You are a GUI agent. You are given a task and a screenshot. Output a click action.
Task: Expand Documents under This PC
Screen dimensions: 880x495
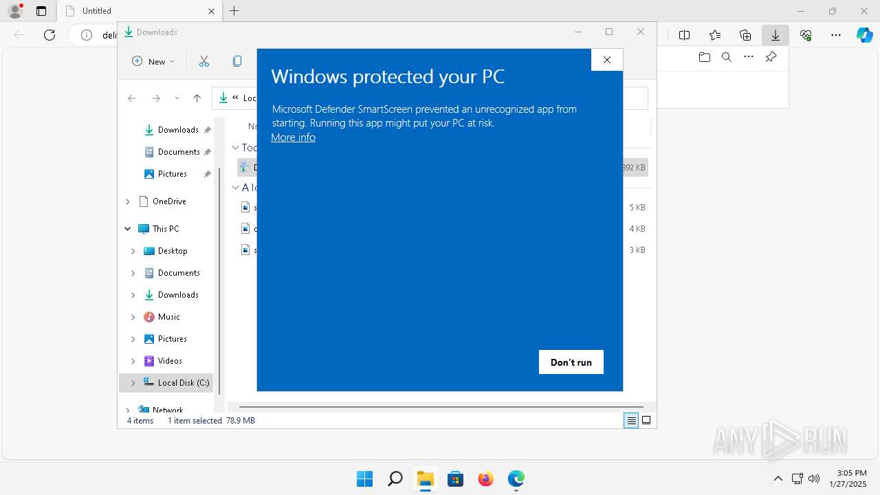[133, 274]
